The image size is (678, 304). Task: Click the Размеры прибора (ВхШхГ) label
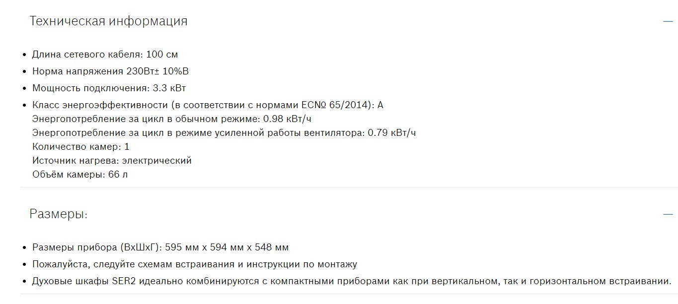pyautogui.click(x=96, y=247)
